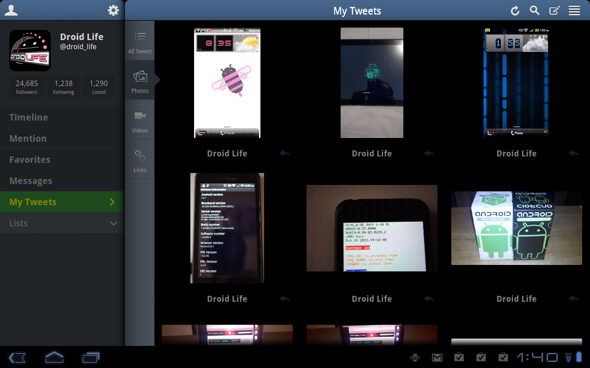Open settings with the gear icon
Viewport: 590px width, 368px height.
click(x=113, y=10)
